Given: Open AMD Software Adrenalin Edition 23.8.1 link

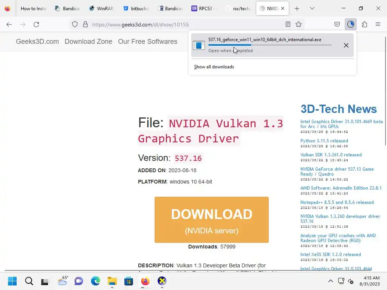Looking at the screenshot, I should 341,188.
